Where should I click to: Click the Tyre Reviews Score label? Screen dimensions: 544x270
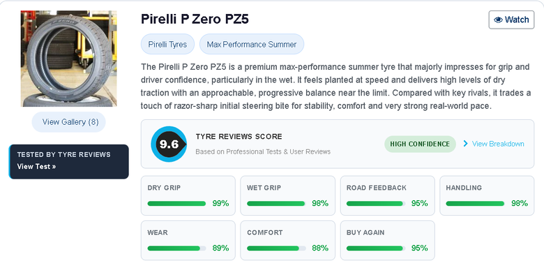pos(239,137)
